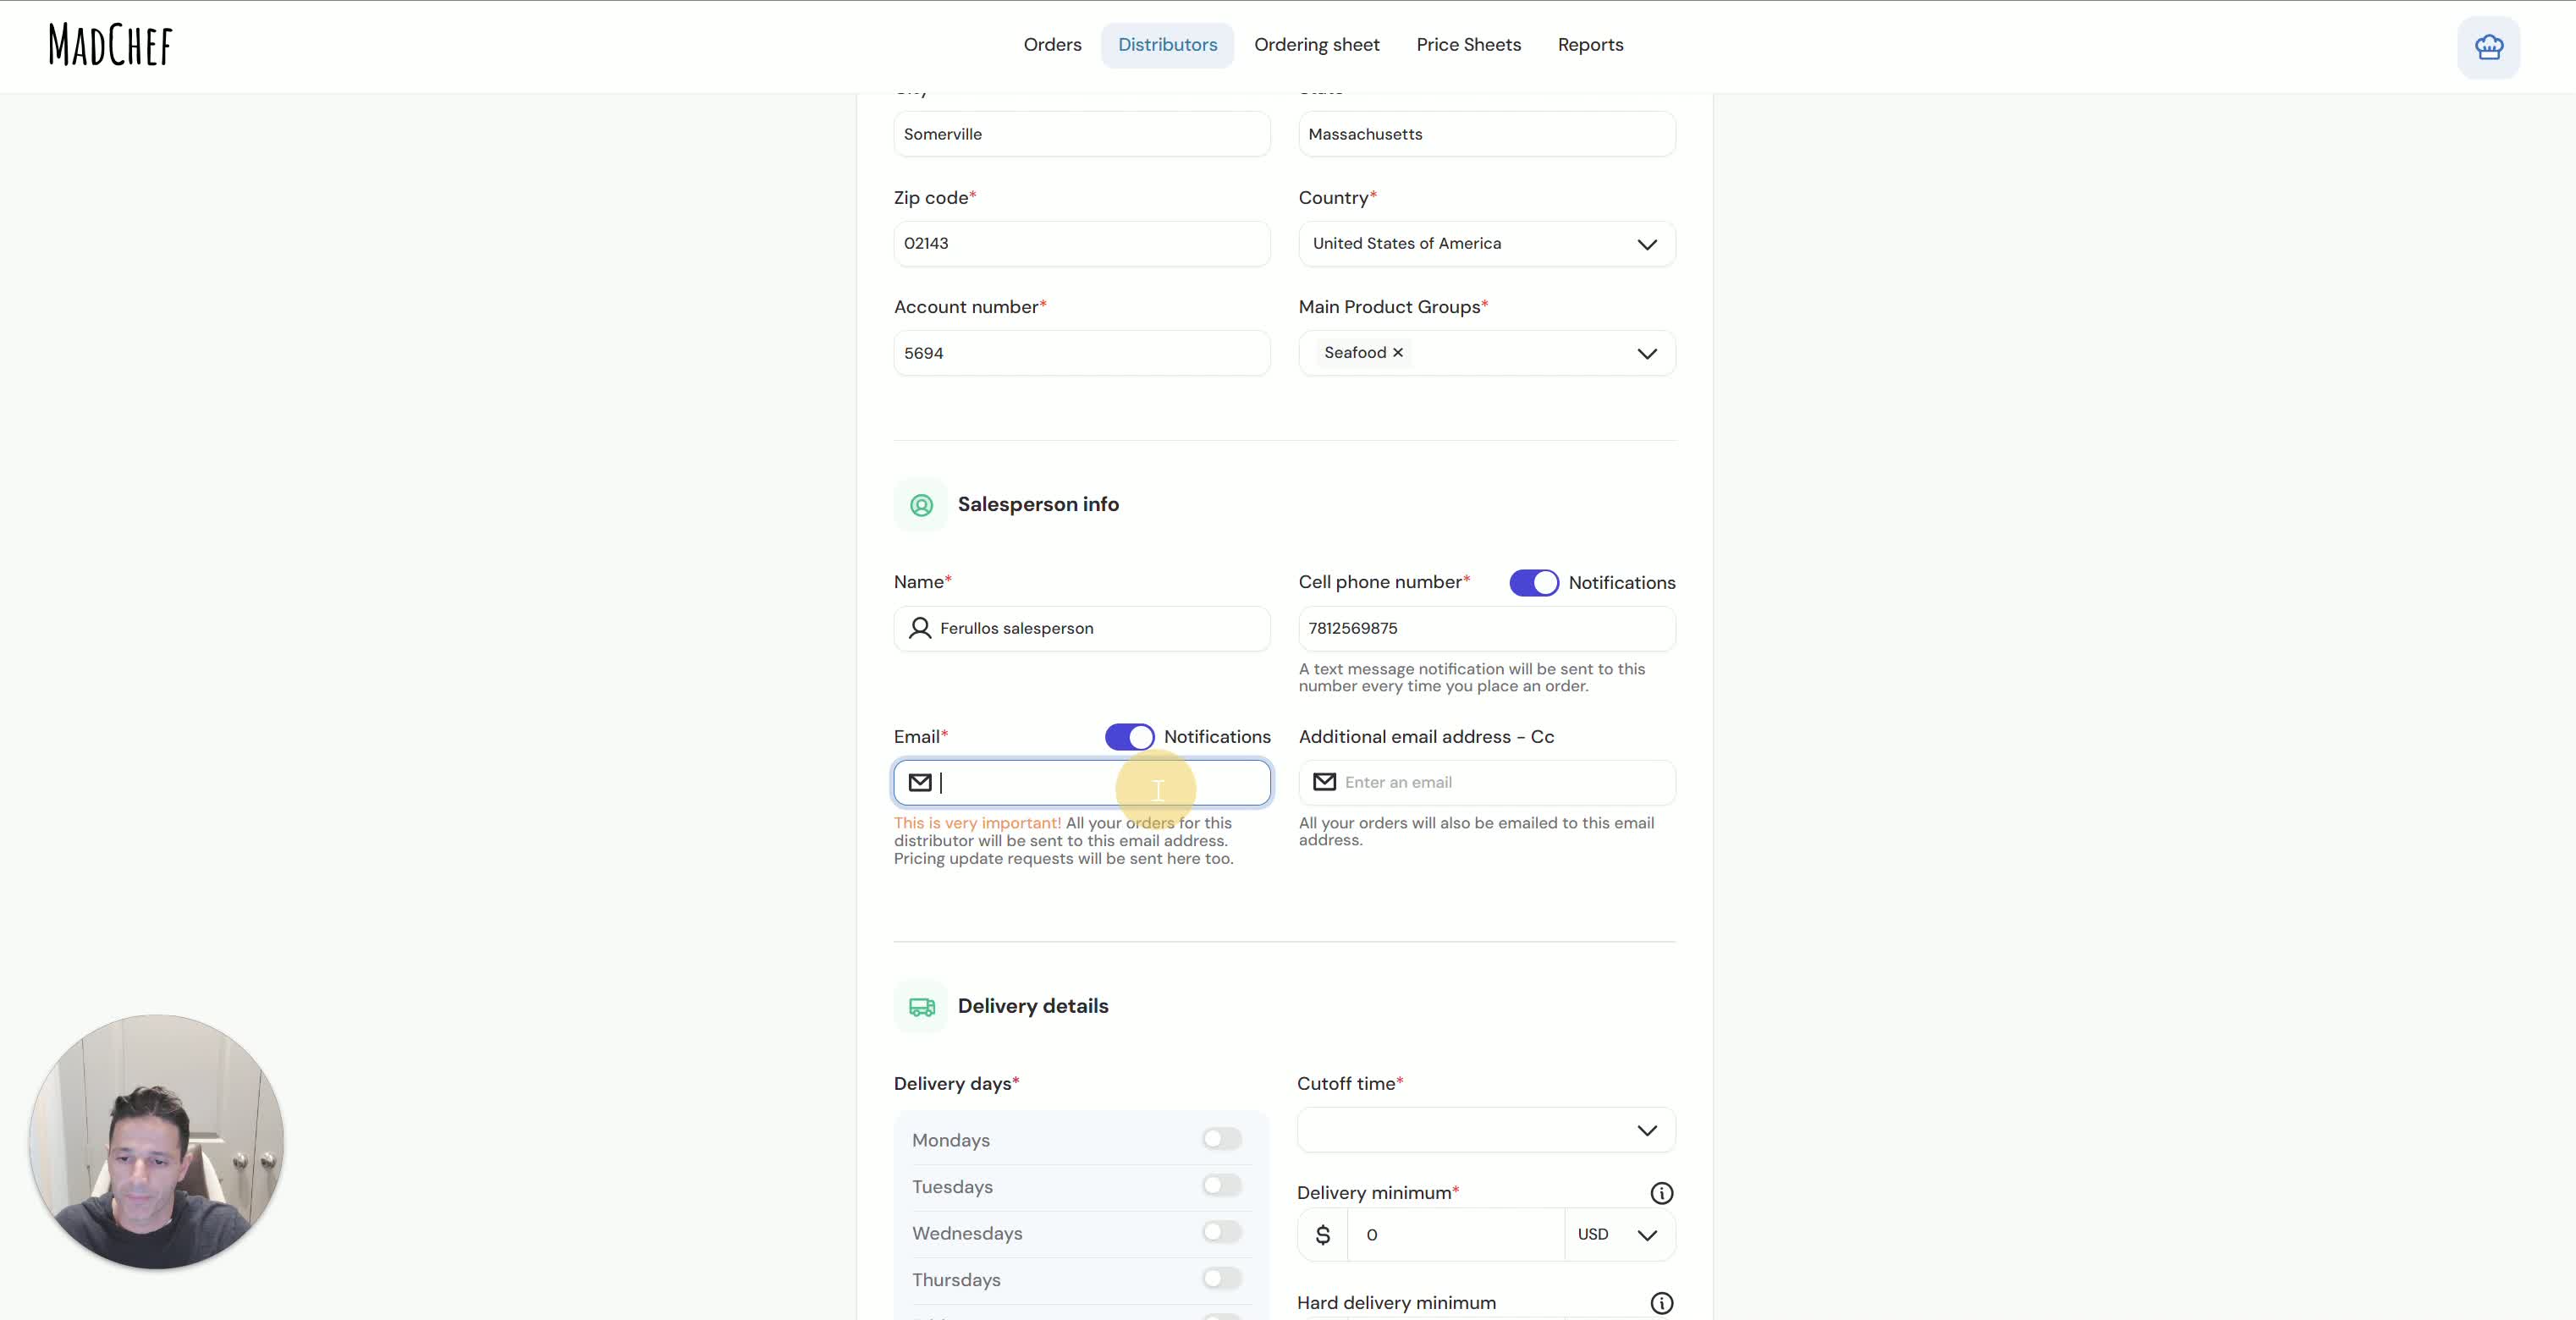Click the City field with Somerville
The height and width of the screenshot is (1320, 2576).
tap(1082, 134)
